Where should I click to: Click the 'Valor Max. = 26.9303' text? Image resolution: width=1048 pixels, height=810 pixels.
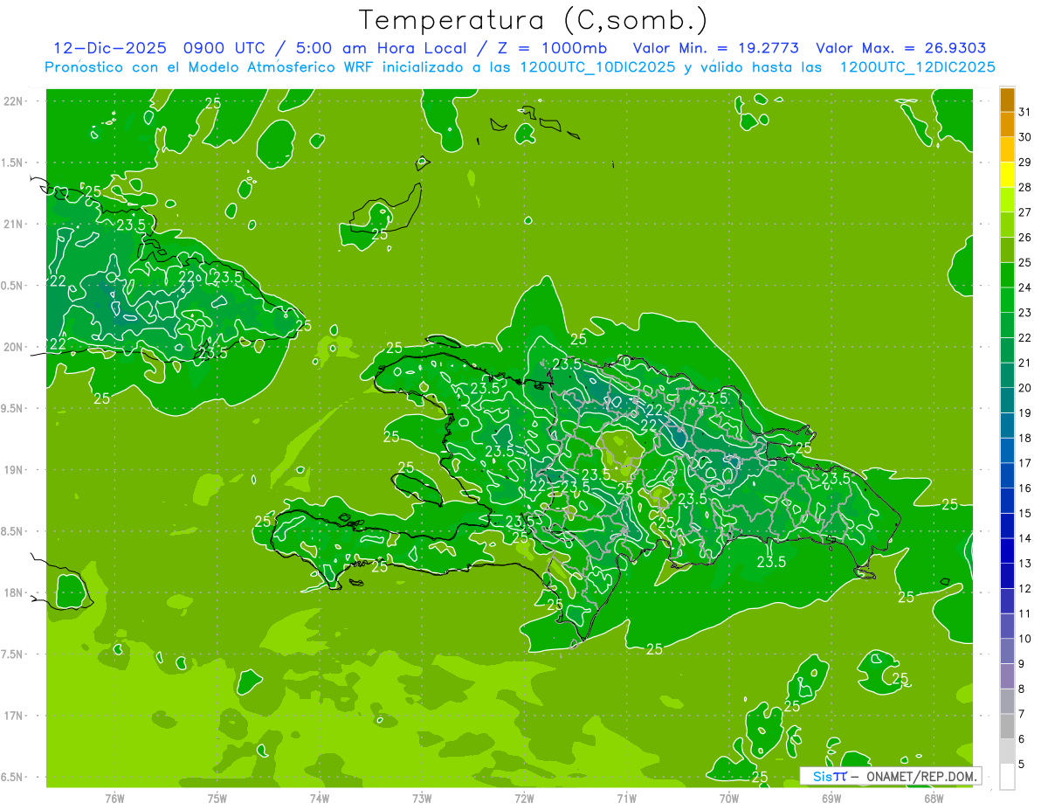pyautogui.click(x=900, y=48)
